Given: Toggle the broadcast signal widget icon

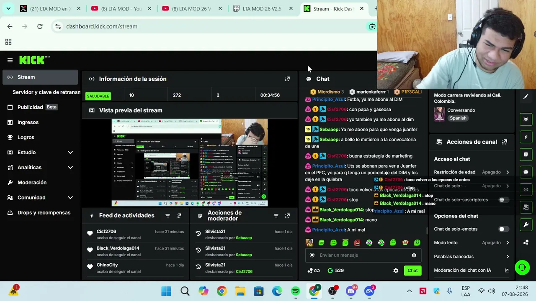Looking at the screenshot, I should 526,190.
